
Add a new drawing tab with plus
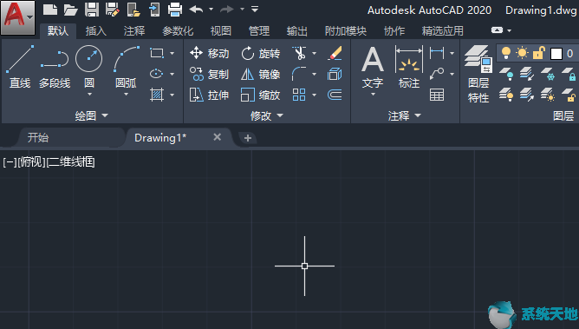tap(247, 138)
